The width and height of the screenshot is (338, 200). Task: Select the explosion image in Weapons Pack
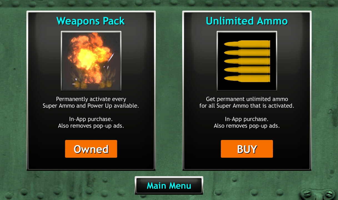click(x=91, y=61)
